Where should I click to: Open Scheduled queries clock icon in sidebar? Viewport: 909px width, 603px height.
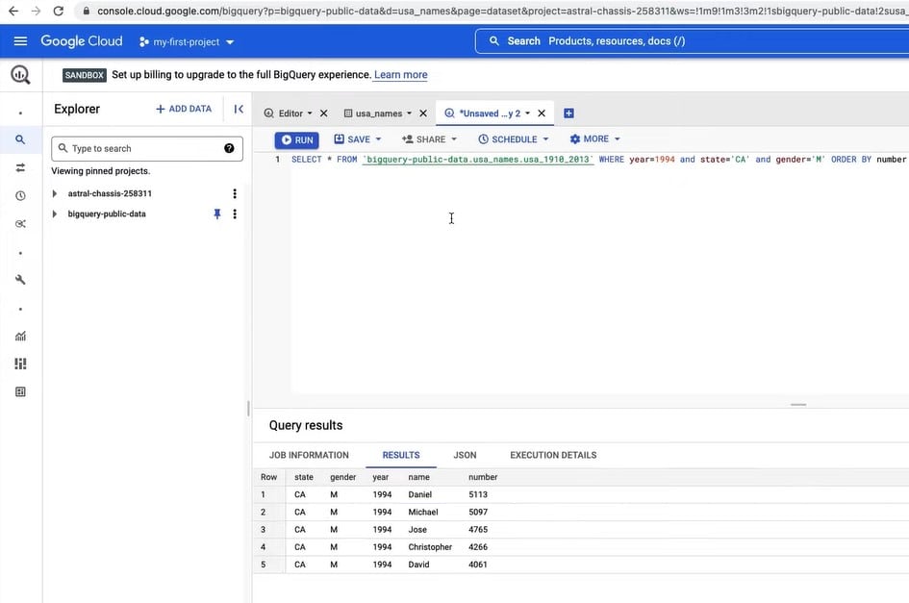point(20,196)
